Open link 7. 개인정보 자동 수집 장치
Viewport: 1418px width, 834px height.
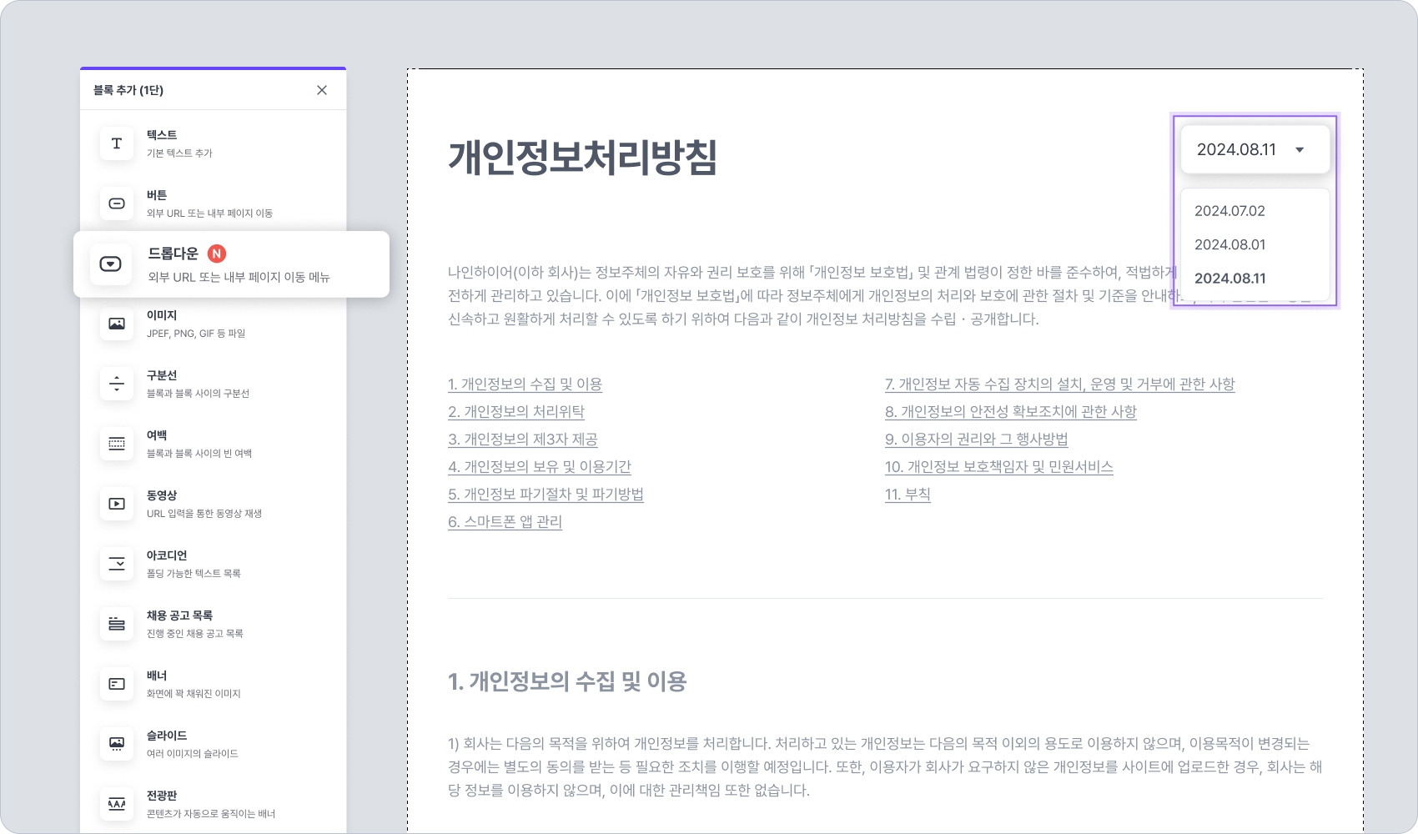(x=1060, y=384)
